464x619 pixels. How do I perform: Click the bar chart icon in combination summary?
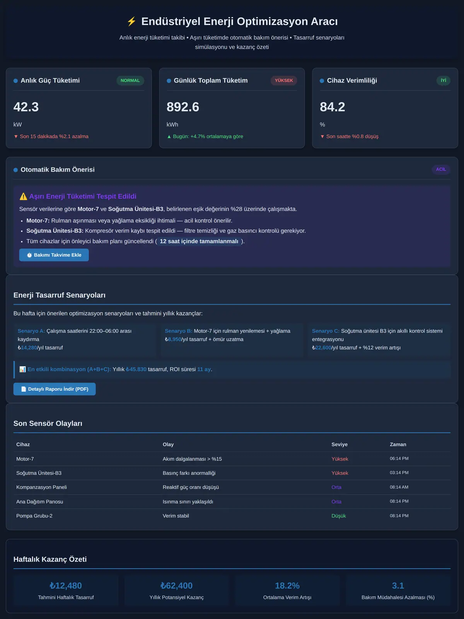pyautogui.click(x=22, y=369)
